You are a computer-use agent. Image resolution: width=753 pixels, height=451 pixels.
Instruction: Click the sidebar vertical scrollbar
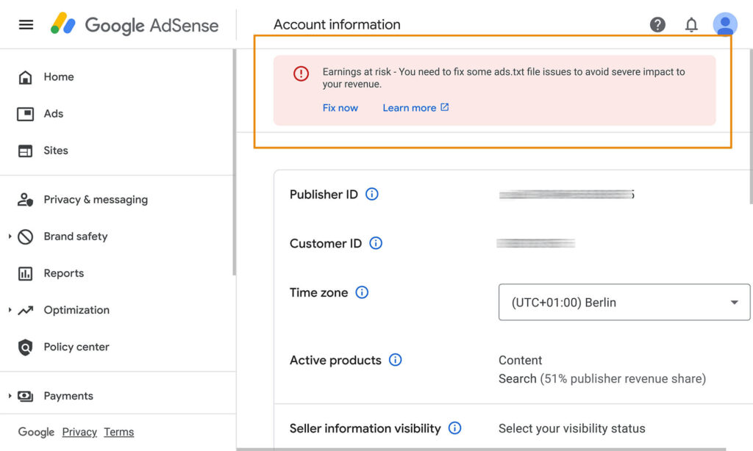tap(235, 162)
